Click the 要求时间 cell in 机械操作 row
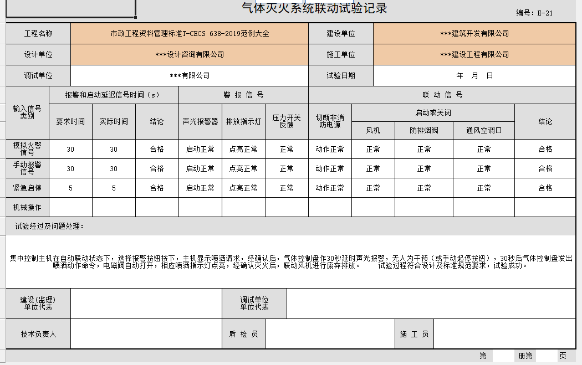The height and width of the screenshot is (365, 582). tap(70, 207)
